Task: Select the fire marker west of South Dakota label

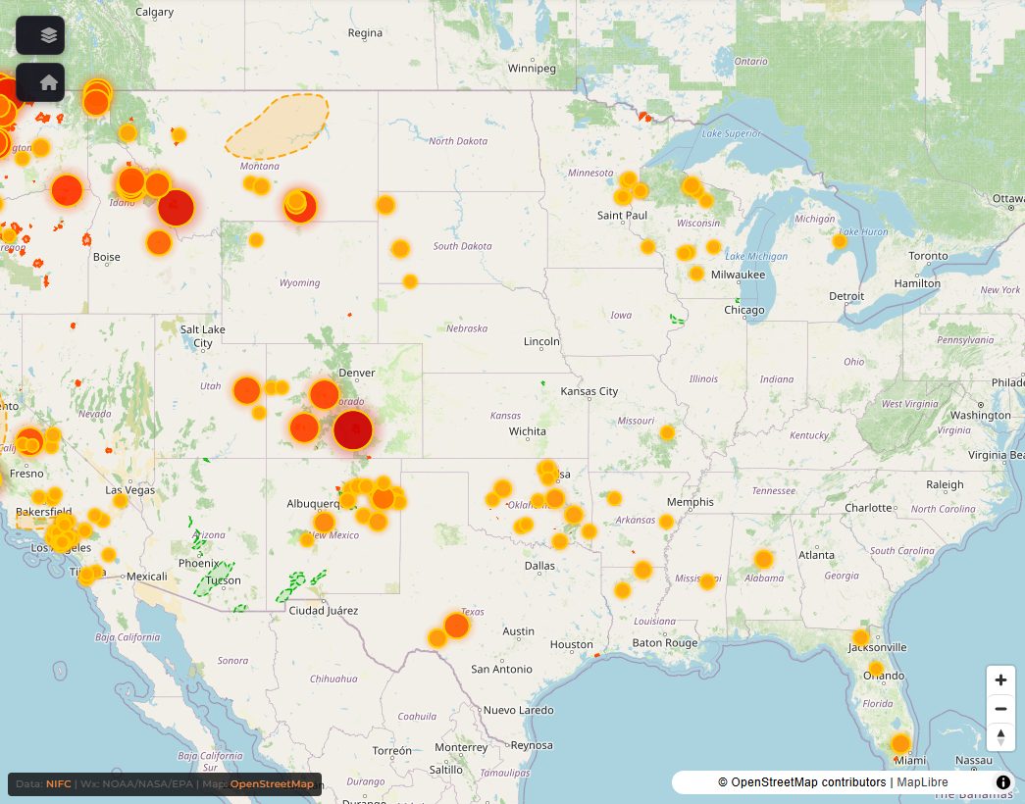Action: coord(400,248)
